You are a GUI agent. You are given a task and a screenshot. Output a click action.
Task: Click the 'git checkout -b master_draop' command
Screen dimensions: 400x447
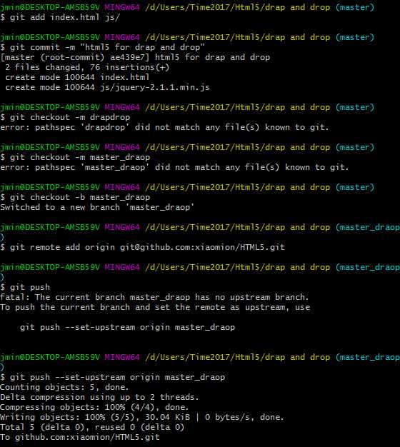pyautogui.click(x=75, y=197)
